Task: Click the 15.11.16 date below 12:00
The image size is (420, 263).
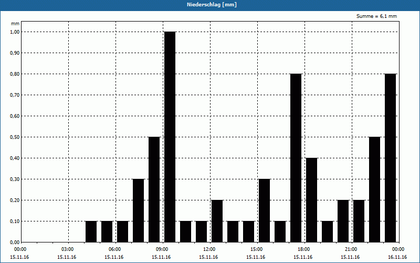Action: (x=208, y=257)
